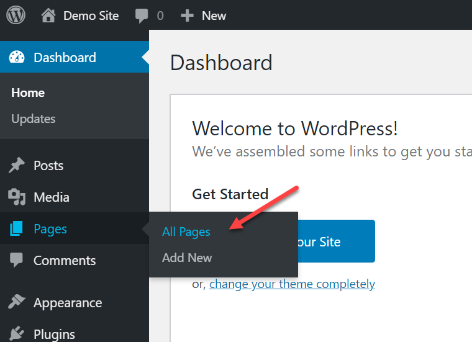
Task: Click the Pages icon in sidebar
Action: 16,228
